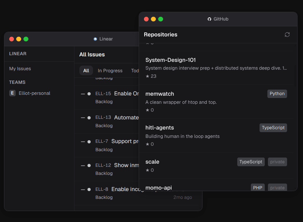Click the System-Design-101 description text
This screenshot has width=303, height=222.
point(216,68)
